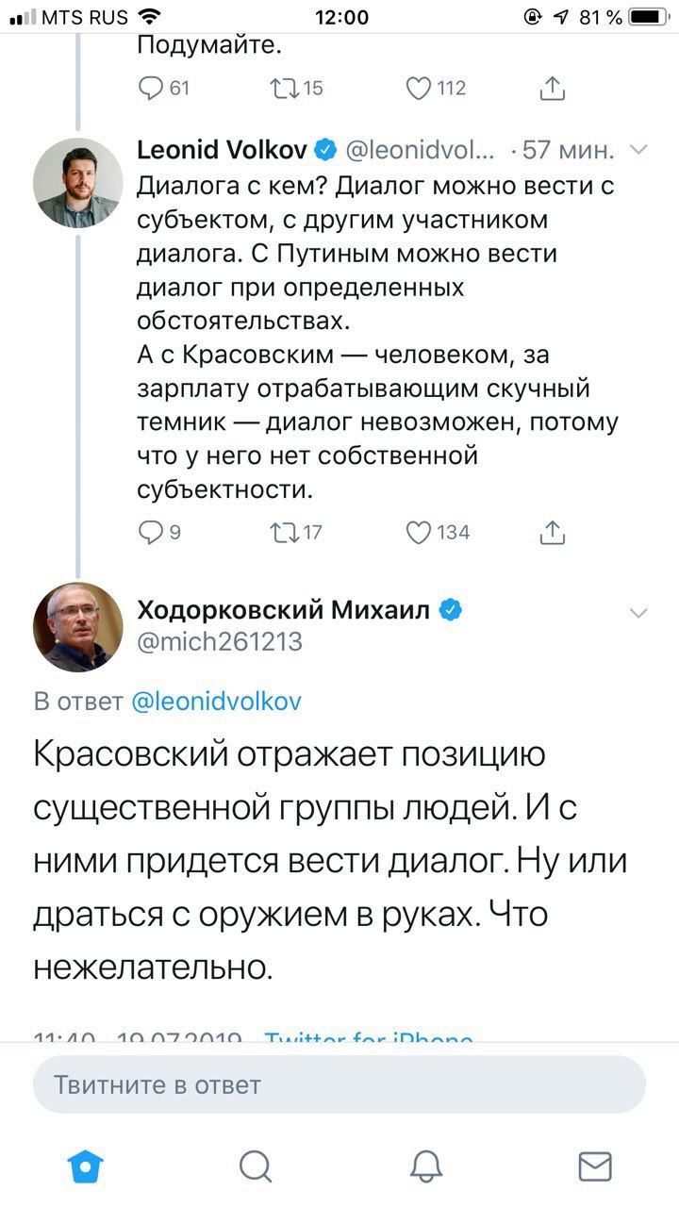
Task: Open the Messages envelope tab
Action: [x=594, y=1166]
